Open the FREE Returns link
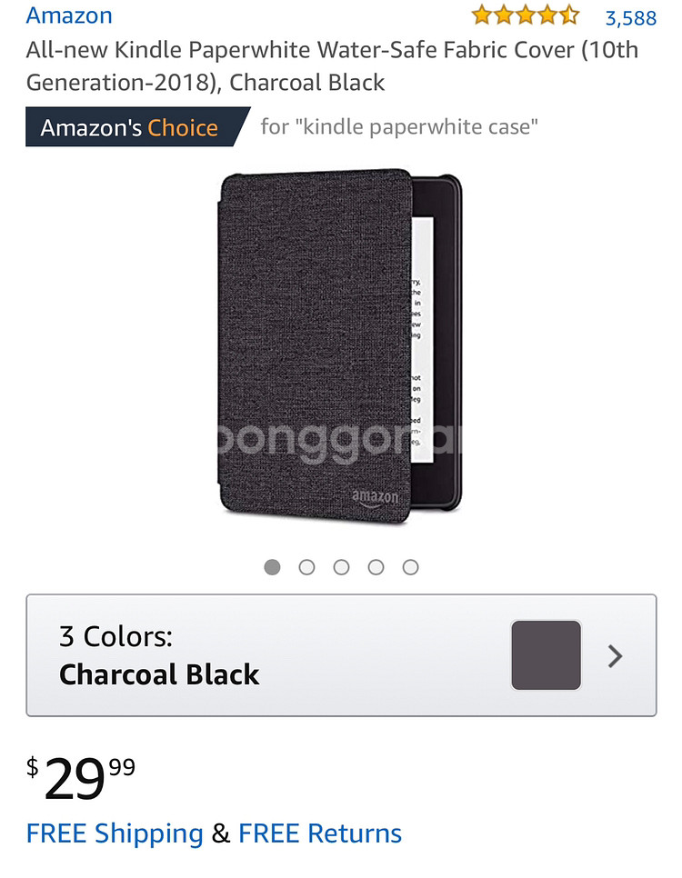Viewport: 682px width, 878px height. pos(320,833)
